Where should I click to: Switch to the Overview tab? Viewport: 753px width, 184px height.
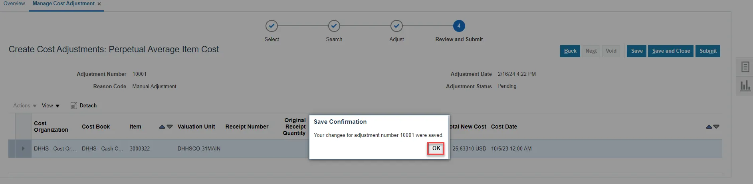point(14,4)
